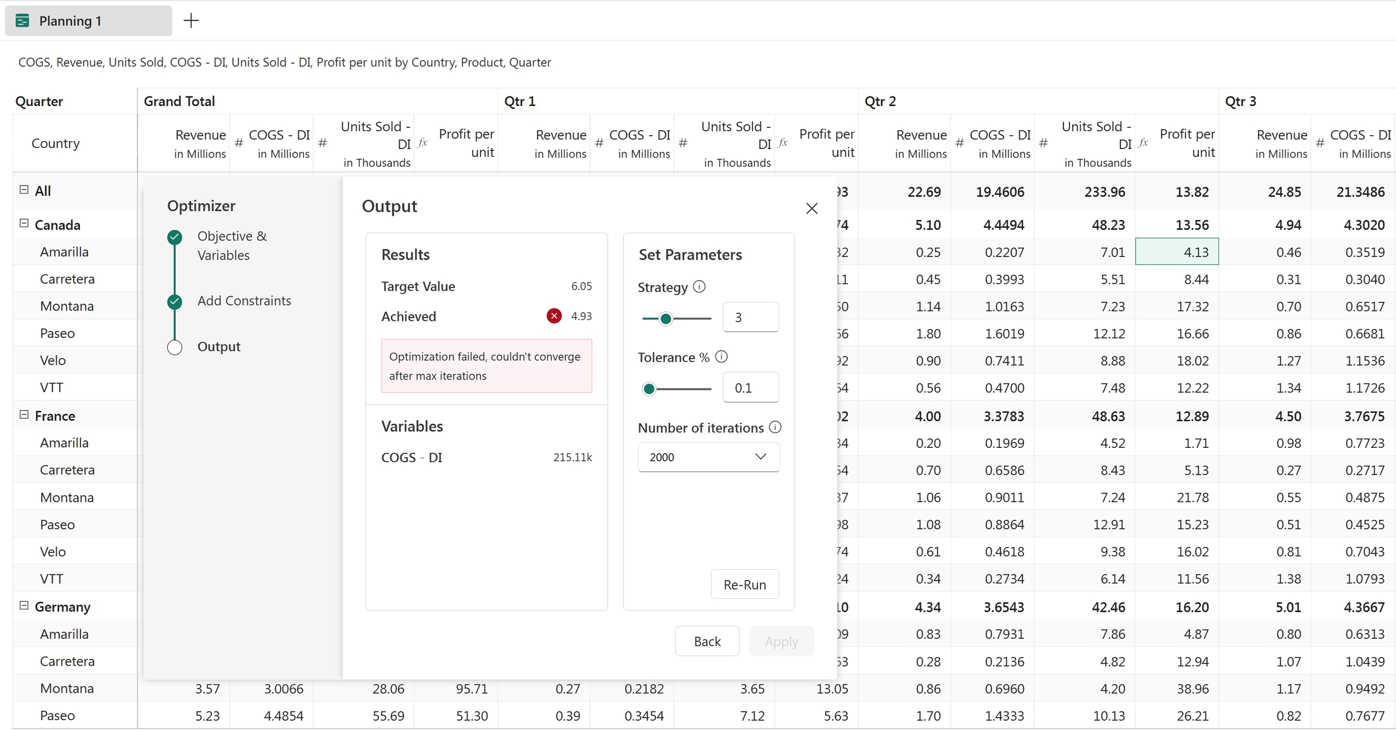Collapse the Germany row group
This screenshot has width=1396, height=731.
click(x=24, y=606)
